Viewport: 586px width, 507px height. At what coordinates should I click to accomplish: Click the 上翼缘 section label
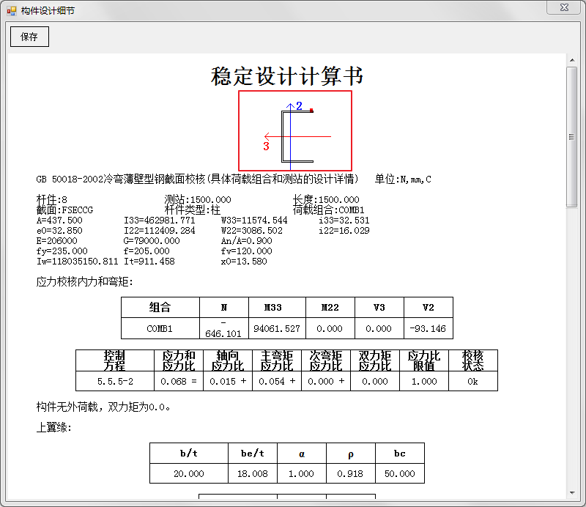[x=54, y=428]
